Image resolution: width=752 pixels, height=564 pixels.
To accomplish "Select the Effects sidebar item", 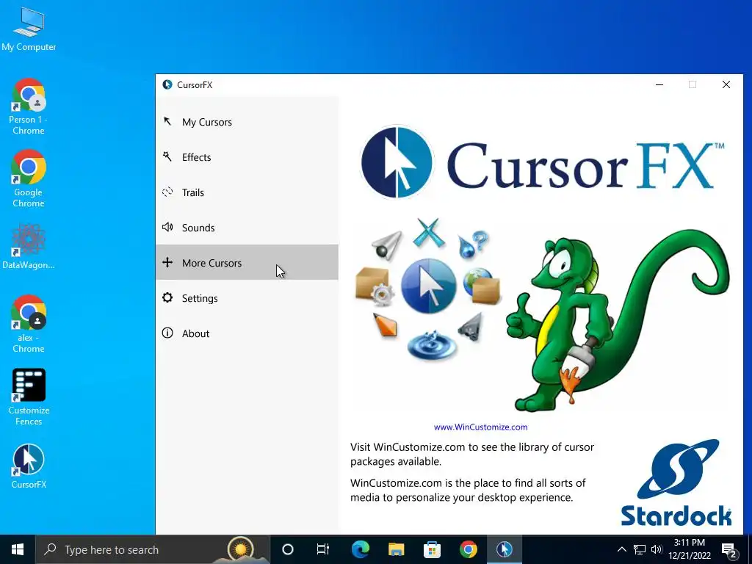I will tap(247, 157).
